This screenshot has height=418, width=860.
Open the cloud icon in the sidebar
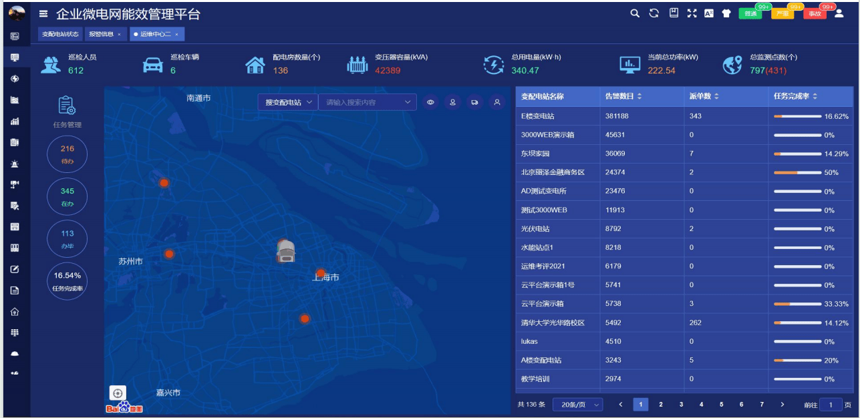15,353
